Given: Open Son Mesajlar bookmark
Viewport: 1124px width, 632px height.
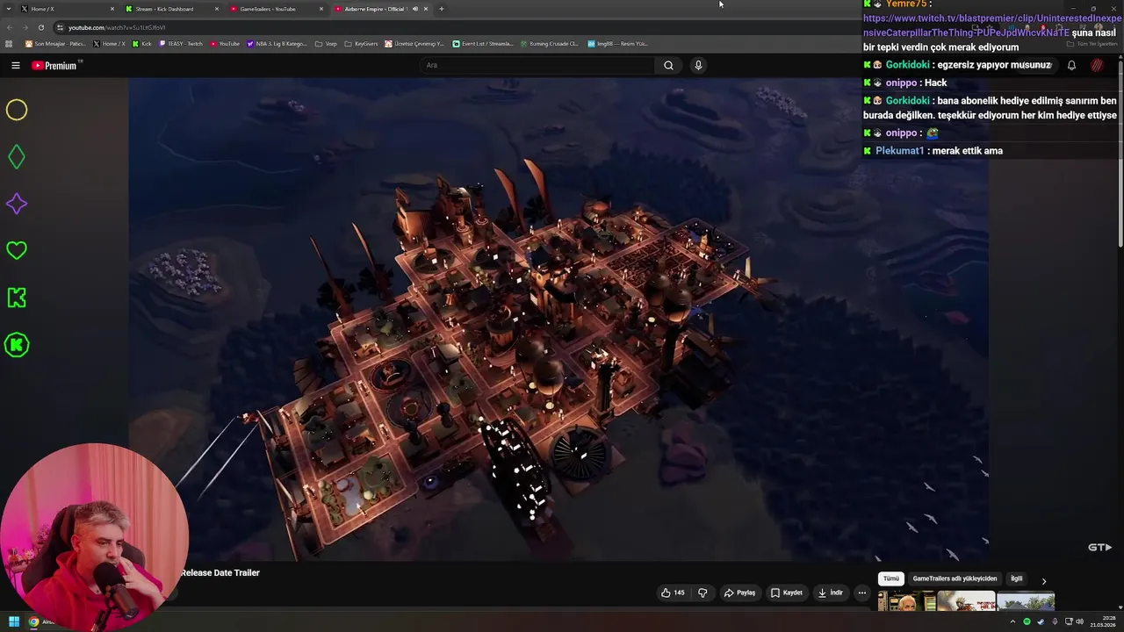Looking at the screenshot, I should pyautogui.click(x=56, y=44).
